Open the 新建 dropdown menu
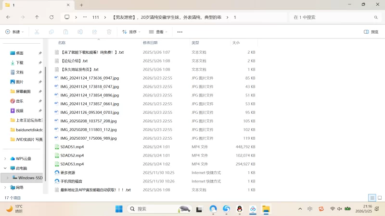This screenshot has width=385, height=216. point(14,32)
